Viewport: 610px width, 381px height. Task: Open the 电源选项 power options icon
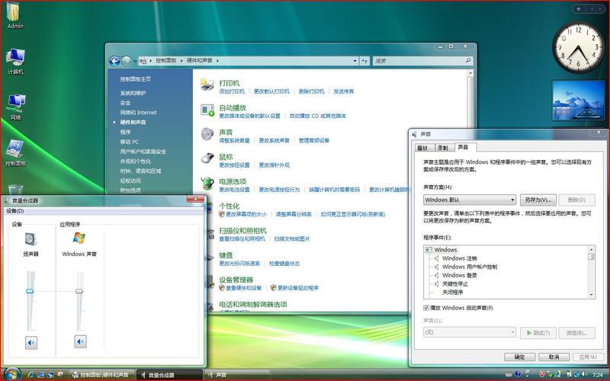pyautogui.click(x=207, y=183)
